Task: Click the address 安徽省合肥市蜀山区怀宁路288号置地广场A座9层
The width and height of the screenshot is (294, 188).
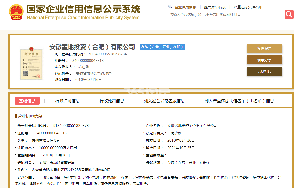Action: (71, 170)
